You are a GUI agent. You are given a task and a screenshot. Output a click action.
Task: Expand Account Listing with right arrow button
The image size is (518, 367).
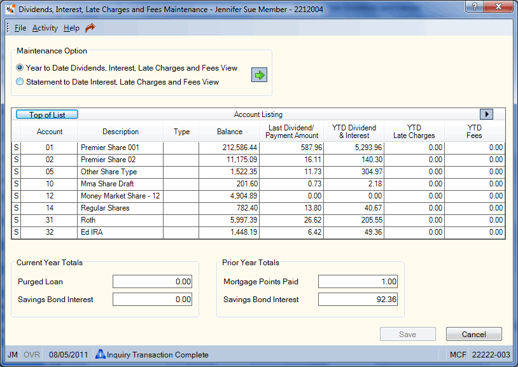pos(486,114)
